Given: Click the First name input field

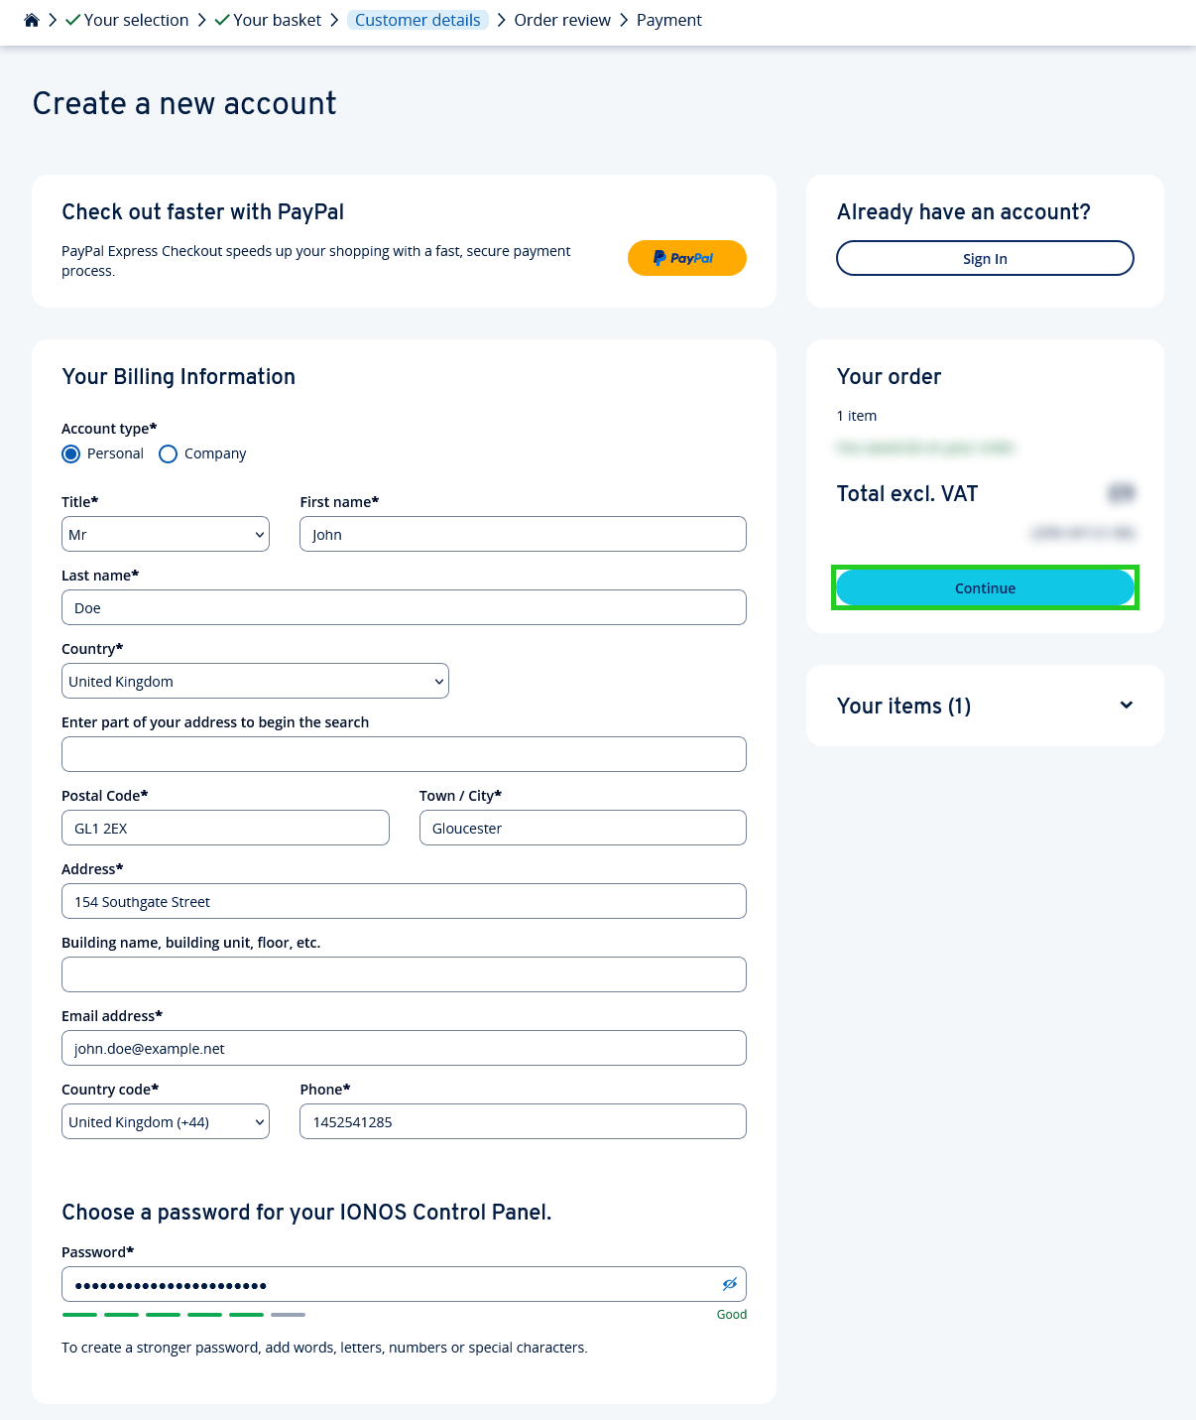Looking at the screenshot, I should [x=523, y=534].
